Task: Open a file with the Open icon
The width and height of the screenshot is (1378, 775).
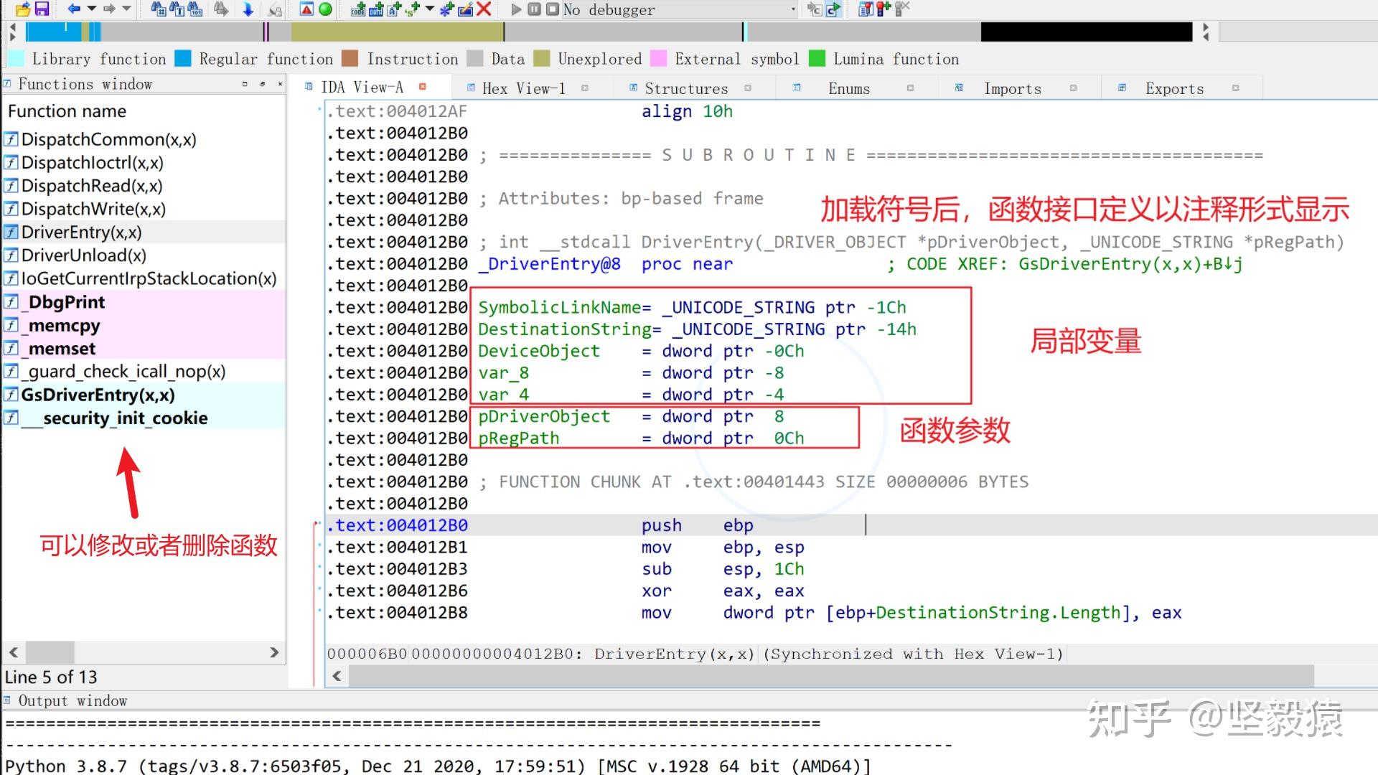Action: (x=24, y=9)
